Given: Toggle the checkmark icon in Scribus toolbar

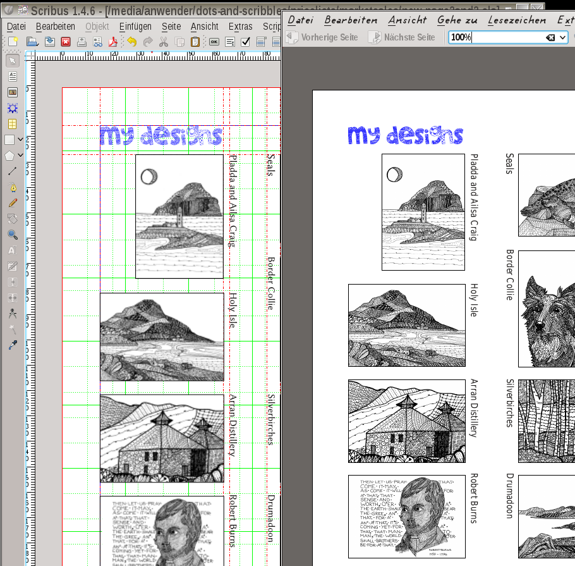Looking at the screenshot, I should coord(245,42).
